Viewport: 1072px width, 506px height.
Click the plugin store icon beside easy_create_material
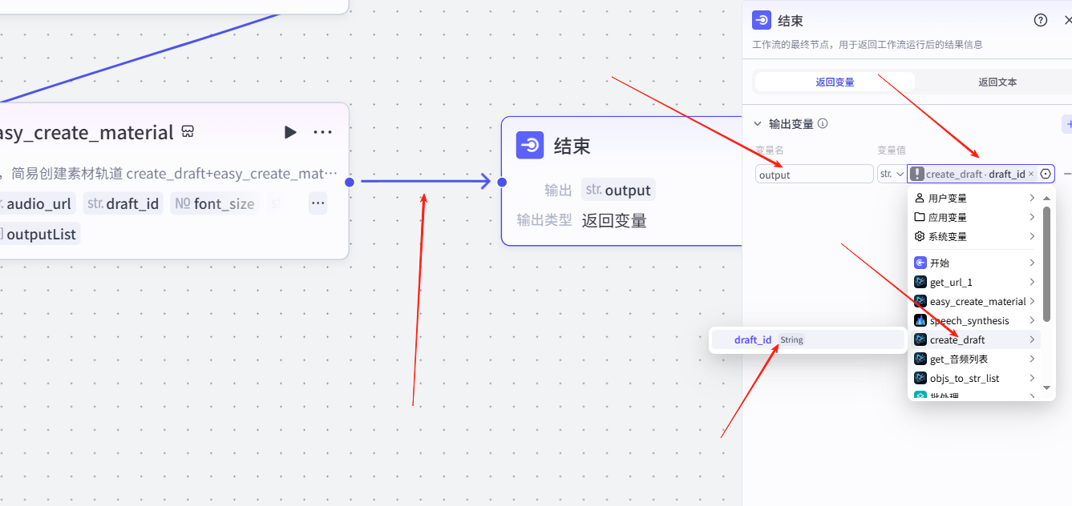(x=188, y=131)
